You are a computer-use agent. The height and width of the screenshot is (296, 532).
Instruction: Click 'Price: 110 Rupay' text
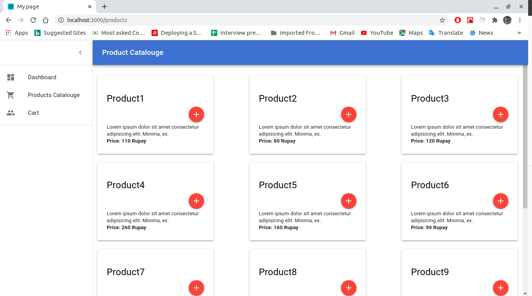[126, 141]
